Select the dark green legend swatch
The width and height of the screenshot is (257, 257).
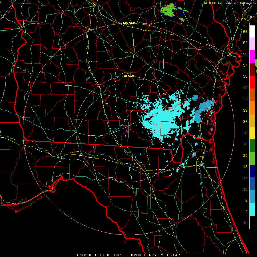tap(252, 145)
